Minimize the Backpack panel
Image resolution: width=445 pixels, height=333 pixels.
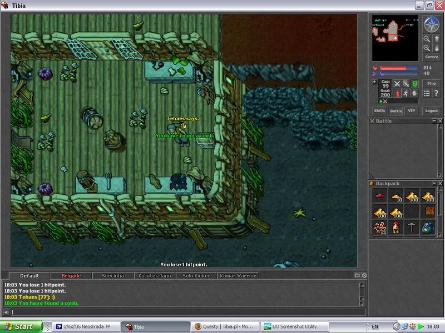tap(434, 184)
